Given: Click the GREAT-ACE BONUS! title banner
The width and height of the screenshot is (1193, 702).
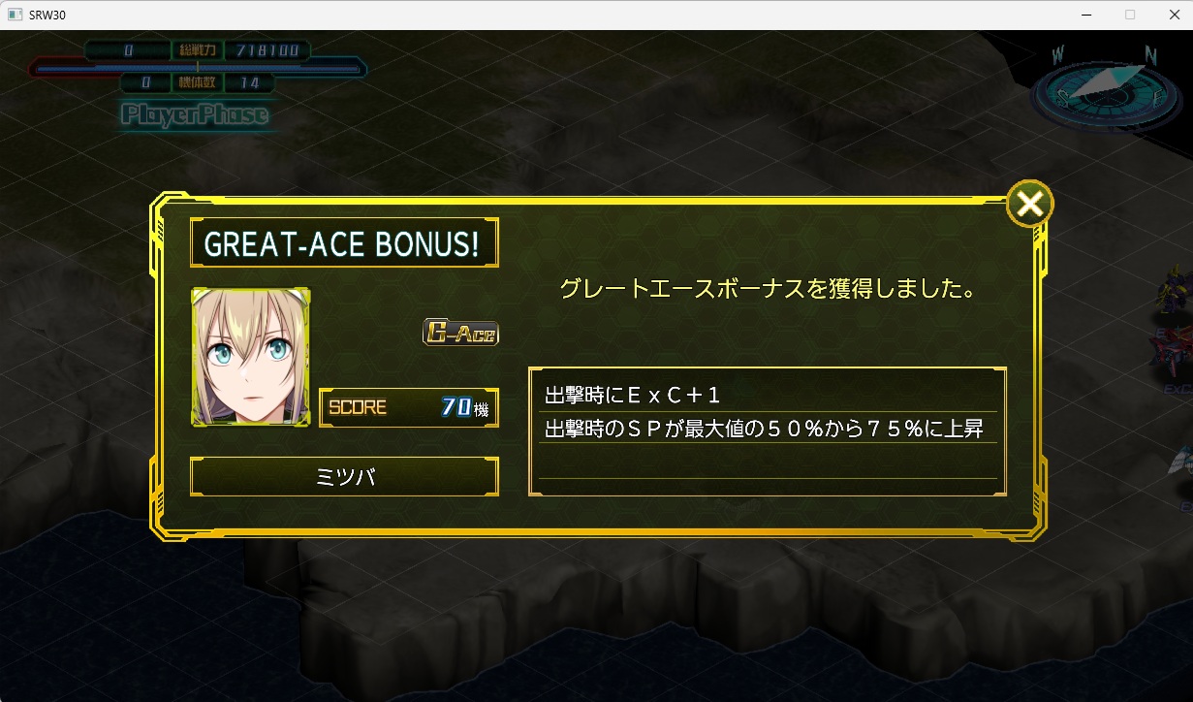Looking at the screenshot, I should (344, 243).
